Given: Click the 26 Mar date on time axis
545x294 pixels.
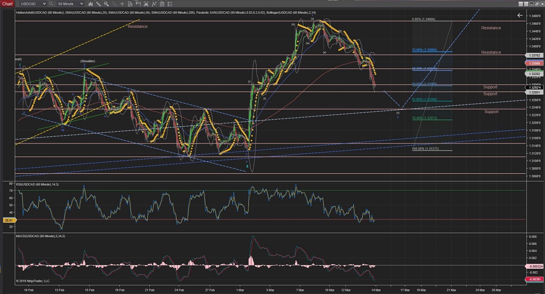Looking at the screenshot, I should pyautogui.click(x=496, y=290).
